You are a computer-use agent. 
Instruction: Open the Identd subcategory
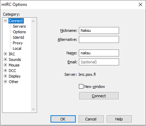point(18,37)
